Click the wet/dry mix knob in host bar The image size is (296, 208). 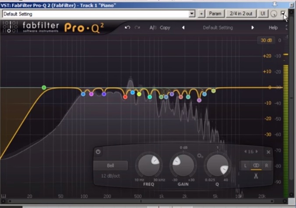274,14
